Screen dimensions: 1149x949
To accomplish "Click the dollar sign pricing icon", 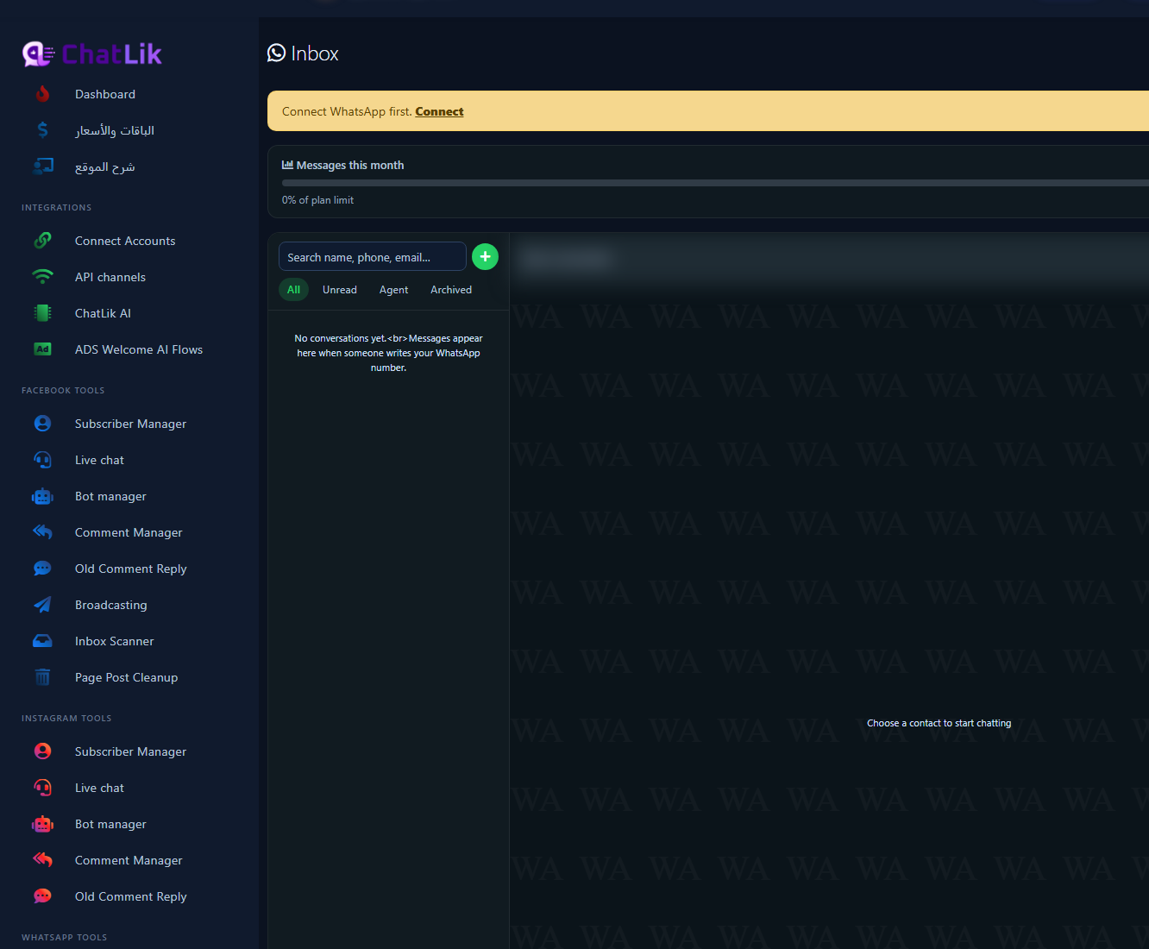I will tap(42, 130).
